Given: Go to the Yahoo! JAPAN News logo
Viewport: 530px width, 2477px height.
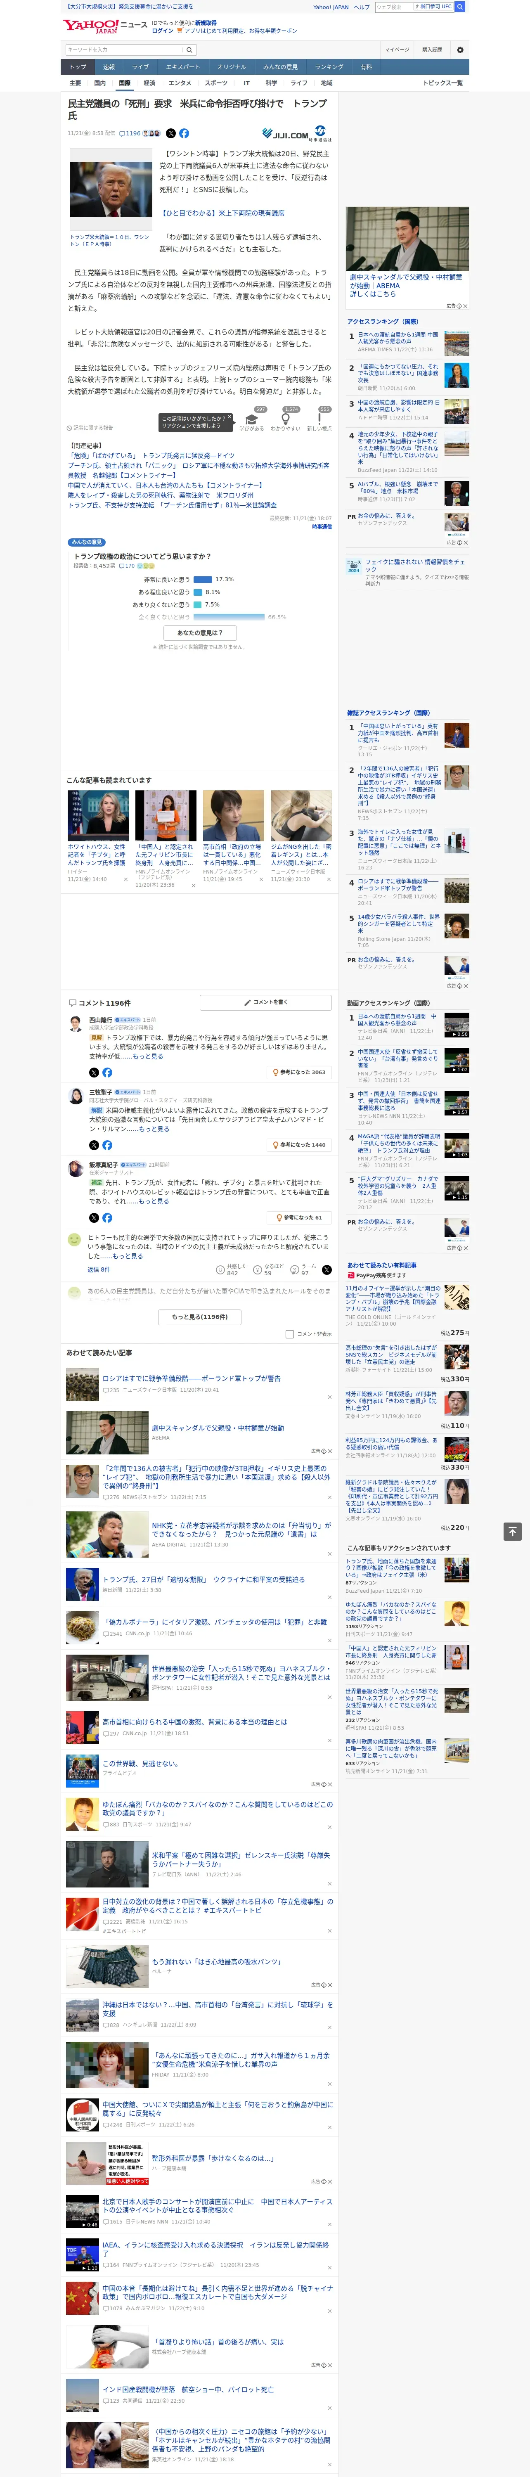Looking at the screenshot, I should coord(105,26).
